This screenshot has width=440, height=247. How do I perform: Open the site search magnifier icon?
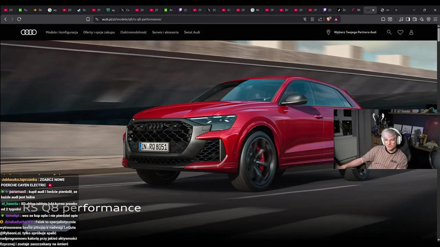click(x=389, y=32)
